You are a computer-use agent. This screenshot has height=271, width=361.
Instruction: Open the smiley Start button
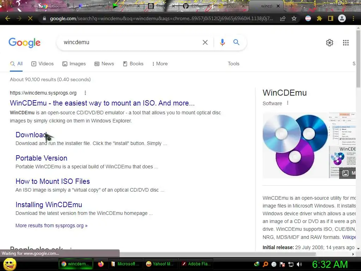point(10,264)
